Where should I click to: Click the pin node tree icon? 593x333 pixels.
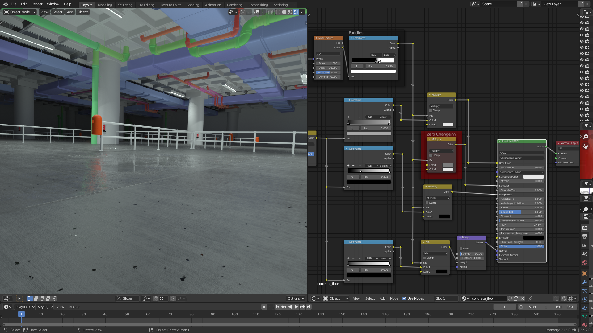click(x=530, y=298)
